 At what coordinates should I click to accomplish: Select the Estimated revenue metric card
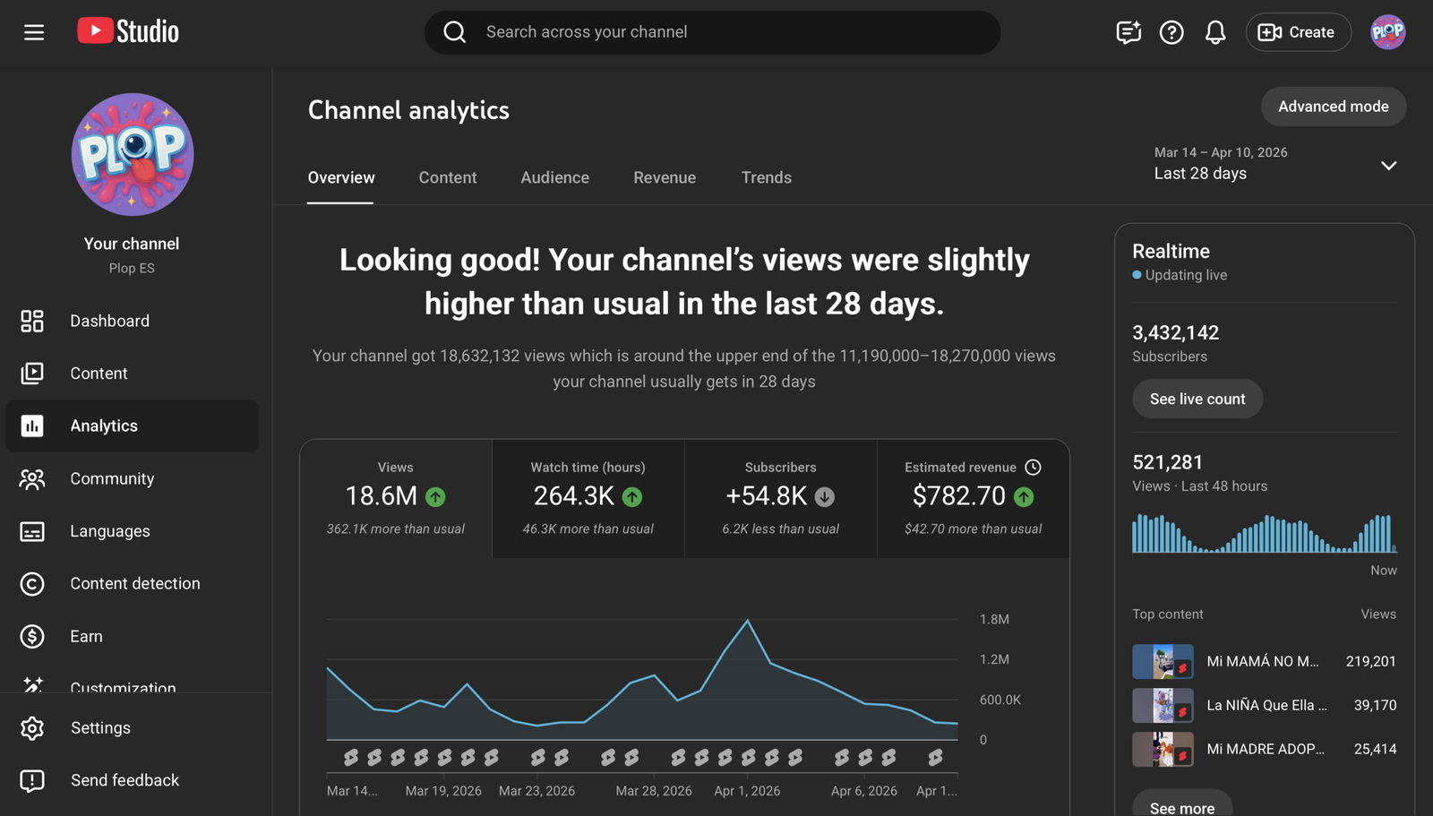(x=973, y=498)
